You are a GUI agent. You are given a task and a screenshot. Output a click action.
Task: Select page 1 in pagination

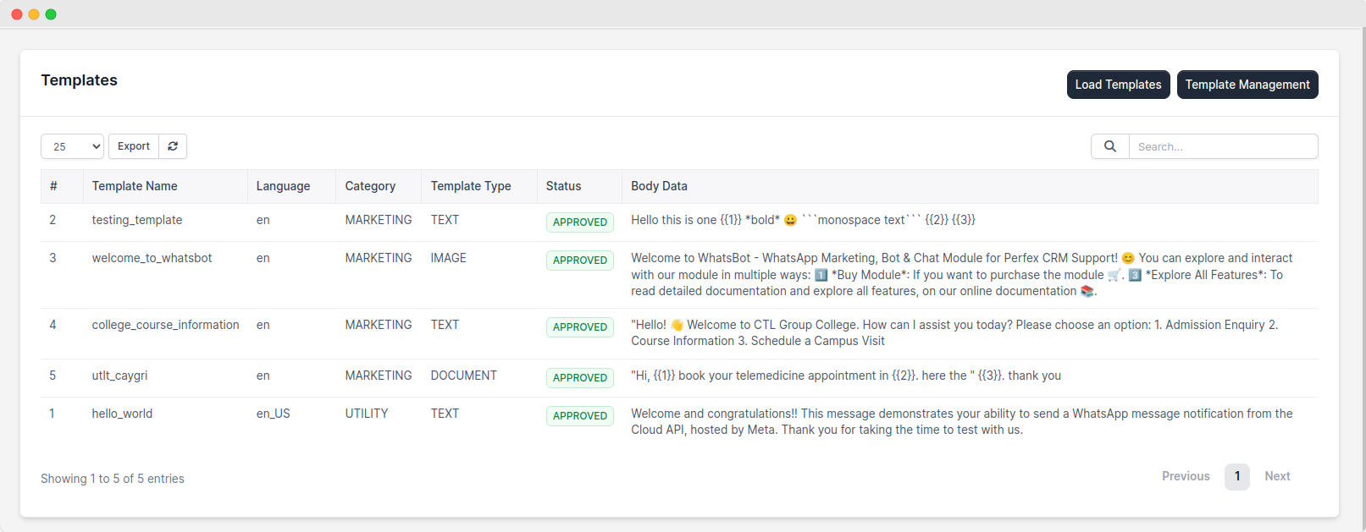(x=1236, y=476)
